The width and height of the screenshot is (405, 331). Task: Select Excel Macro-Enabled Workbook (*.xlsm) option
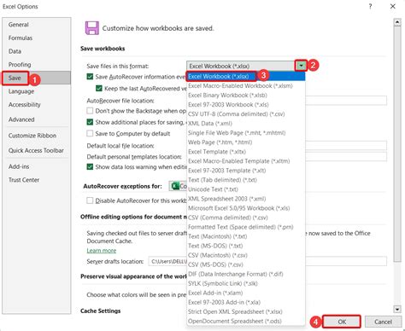240,85
